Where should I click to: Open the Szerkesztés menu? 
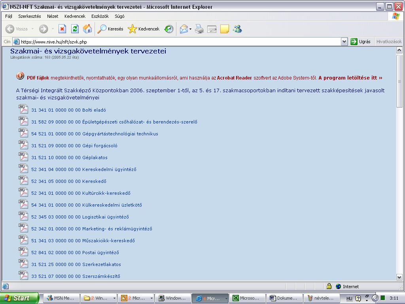(29, 16)
